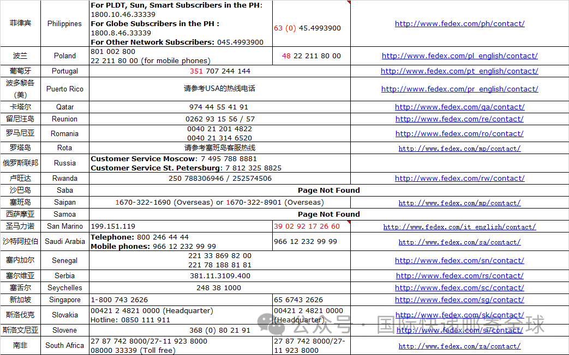
Task: Open the Saudi Arabia sa/contact link
Action: (x=459, y=242)
